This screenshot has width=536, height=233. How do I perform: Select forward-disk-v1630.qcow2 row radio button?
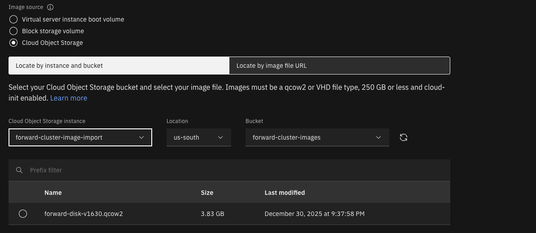click(x=23, y=214)
